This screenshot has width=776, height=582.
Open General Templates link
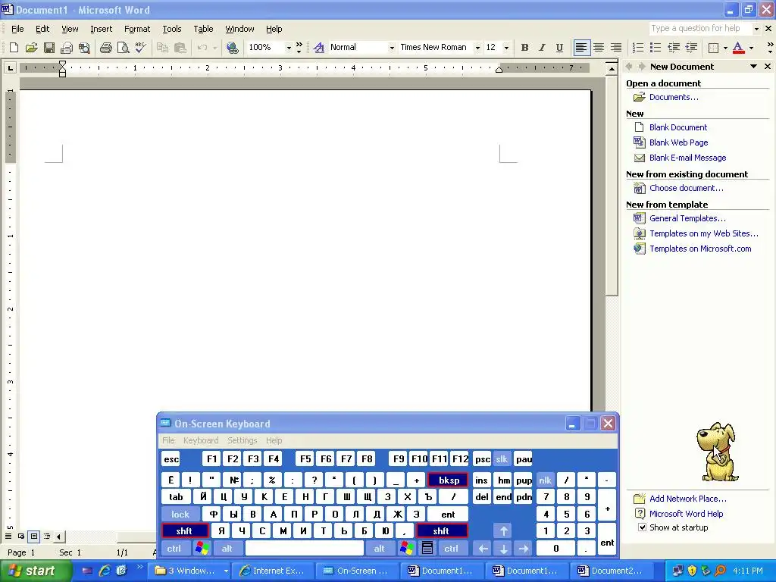(687, 218)
